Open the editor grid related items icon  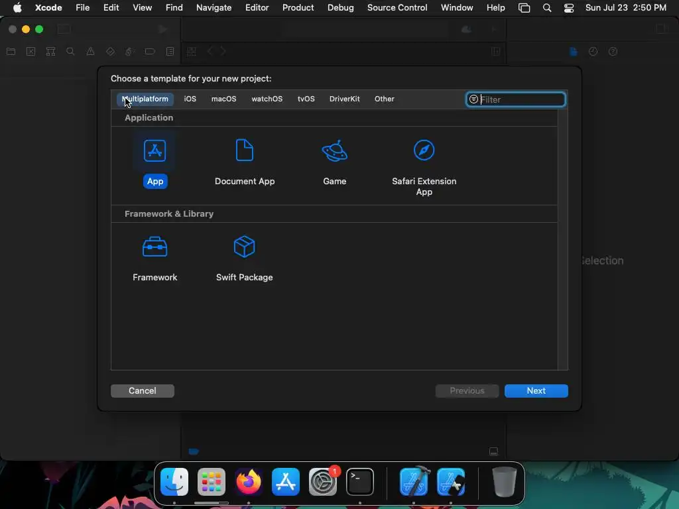pyautogui.click(x=192, y=52)
